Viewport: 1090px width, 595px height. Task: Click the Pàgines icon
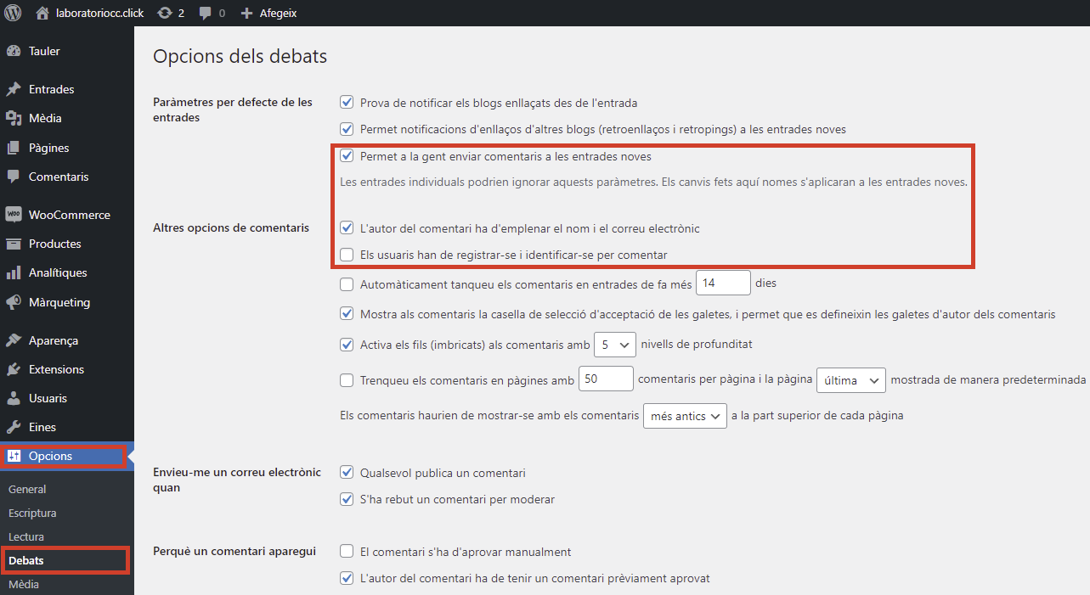pos(13,148)
